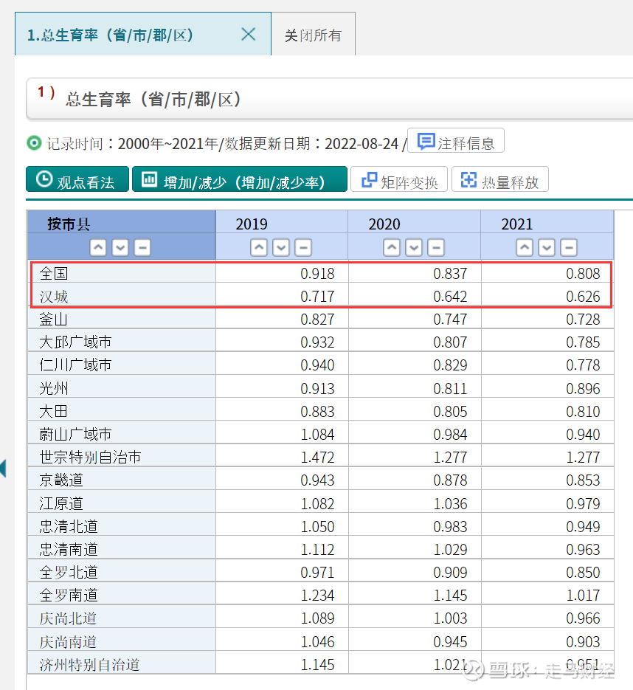Click the green 记录时间 indicator icon
This screenshot has width=633, height=690.
pos(33,141)
